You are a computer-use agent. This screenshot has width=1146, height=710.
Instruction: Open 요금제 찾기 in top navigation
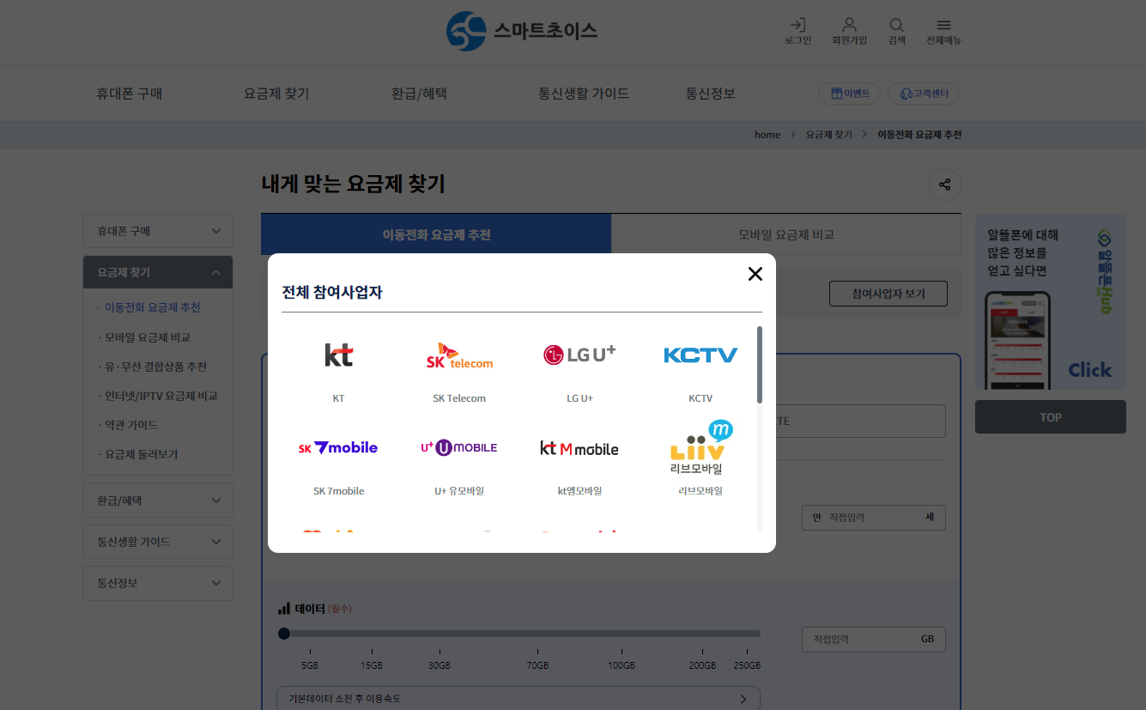[x=276, y=94]
